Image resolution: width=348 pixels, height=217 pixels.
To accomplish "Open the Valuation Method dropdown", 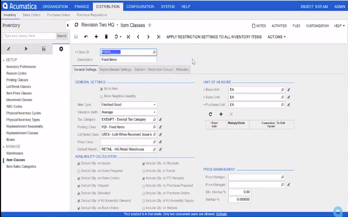I will tap(154, 112).
